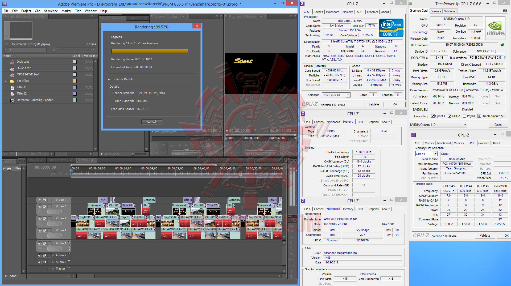511x286 pixels.
Task: Click the GPU-Z BIOS save chip icon
Action: (x=502, y=45)
